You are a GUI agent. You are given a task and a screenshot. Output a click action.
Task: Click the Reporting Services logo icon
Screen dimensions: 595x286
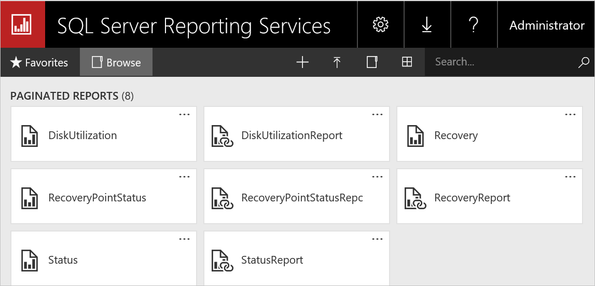[x=23, y=24]
